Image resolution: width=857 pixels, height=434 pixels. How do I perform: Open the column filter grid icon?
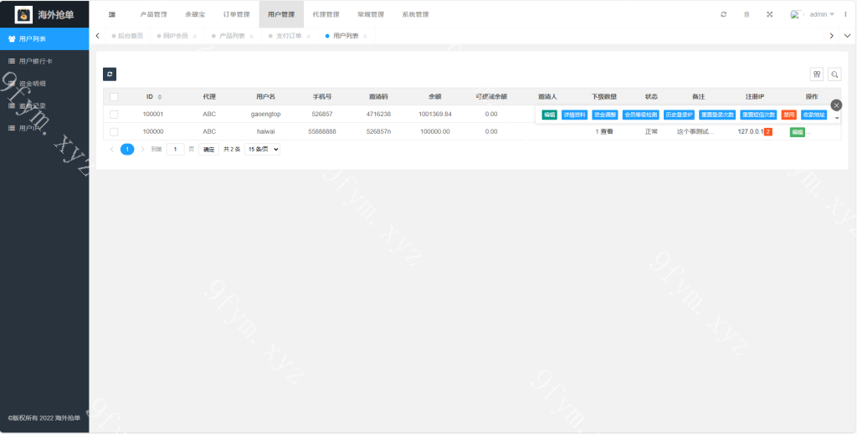[817, 74]
